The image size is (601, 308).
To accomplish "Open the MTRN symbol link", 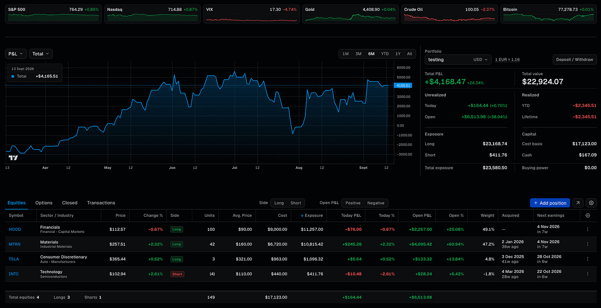I will pos(14,244).
